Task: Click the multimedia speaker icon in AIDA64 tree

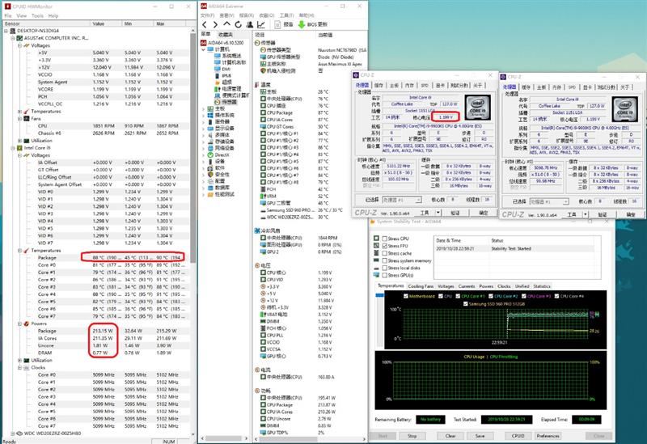Action: click(x=210, y=134)
